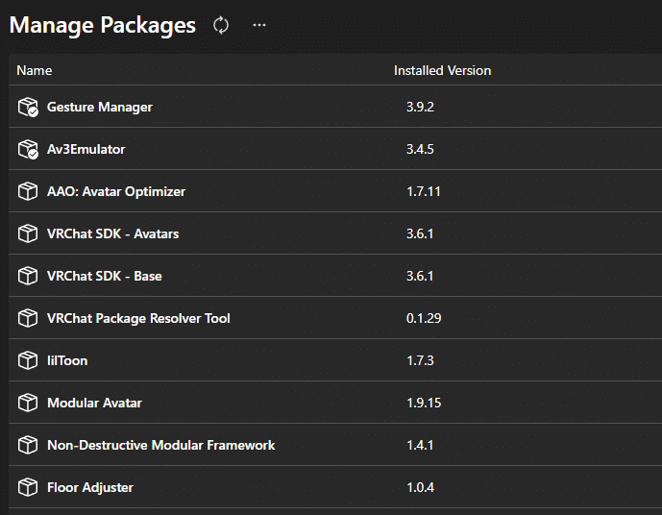Click Floor Adjuster version 1.0.4

tap(420, 487)
